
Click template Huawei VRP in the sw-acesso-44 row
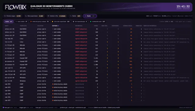23,65
